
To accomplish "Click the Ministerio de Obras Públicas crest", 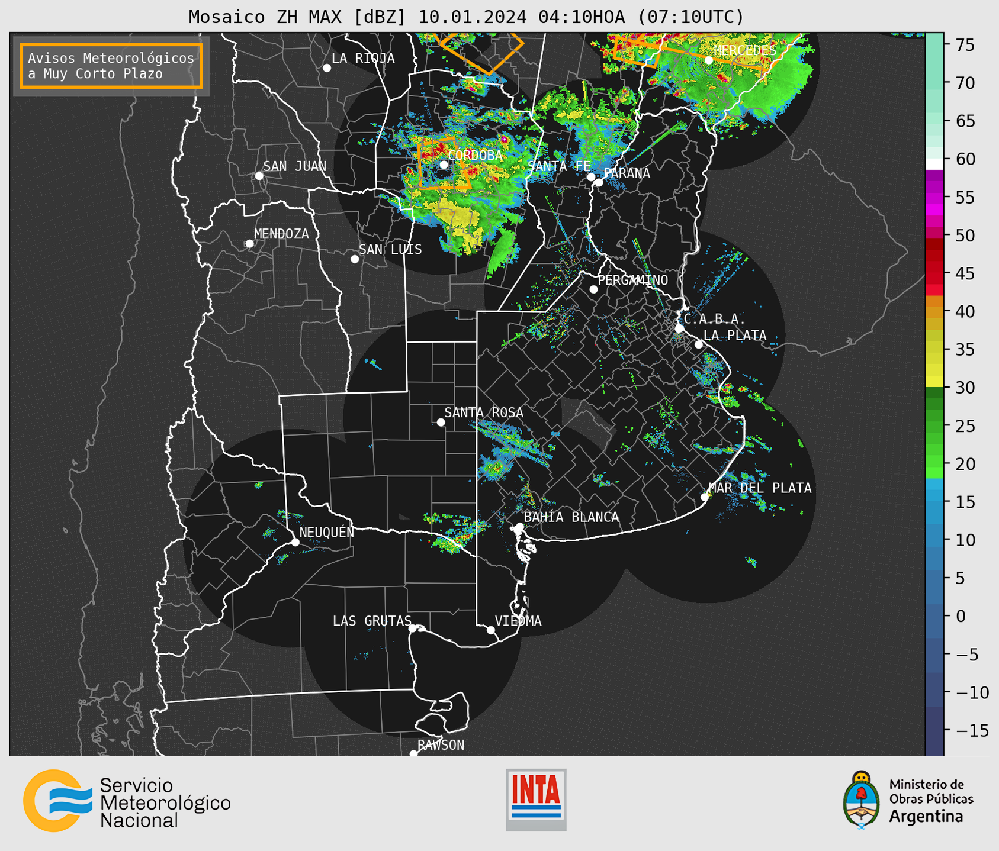I will click(860, 800).
